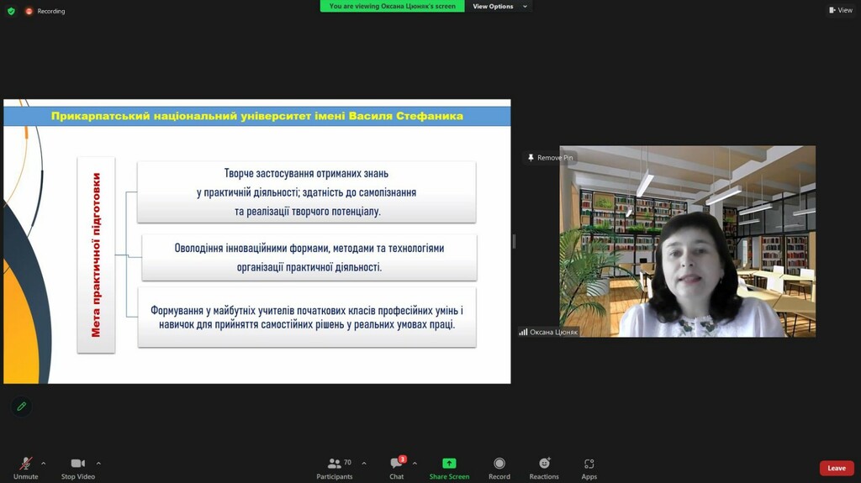The height and width of the screenshot is (483, 861).
Task: Click the green encryption shield icon
Action: pos(11,11)
